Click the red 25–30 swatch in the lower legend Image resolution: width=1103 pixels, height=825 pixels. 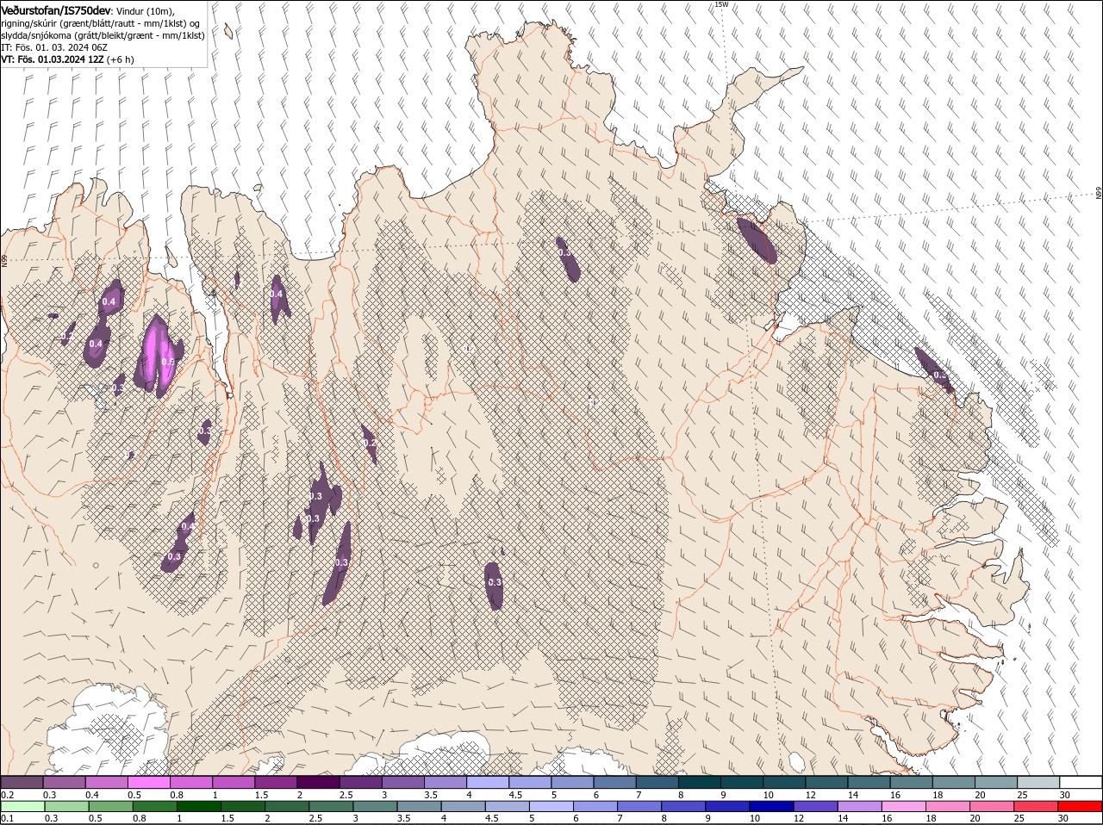tap(1037, 806)
